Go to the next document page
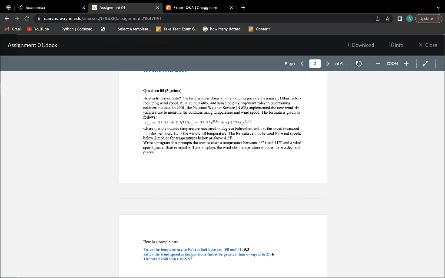Screen dimensions: 445x278 (x=328, y=63)
